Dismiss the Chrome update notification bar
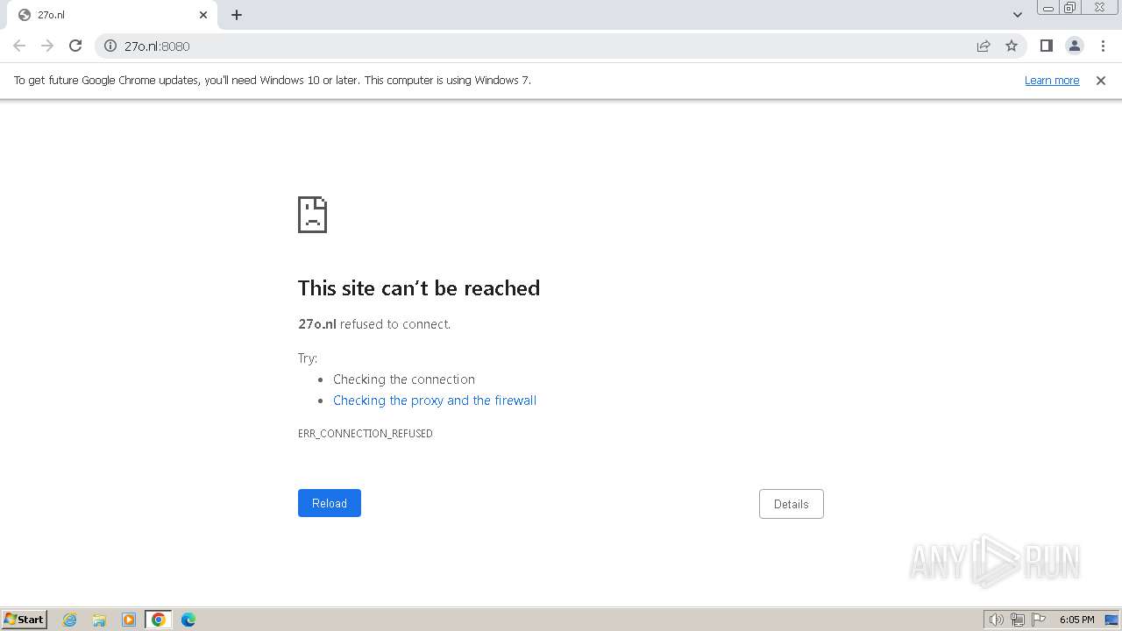Viewport: 1122px width, 631px height. coord(1101,81)
